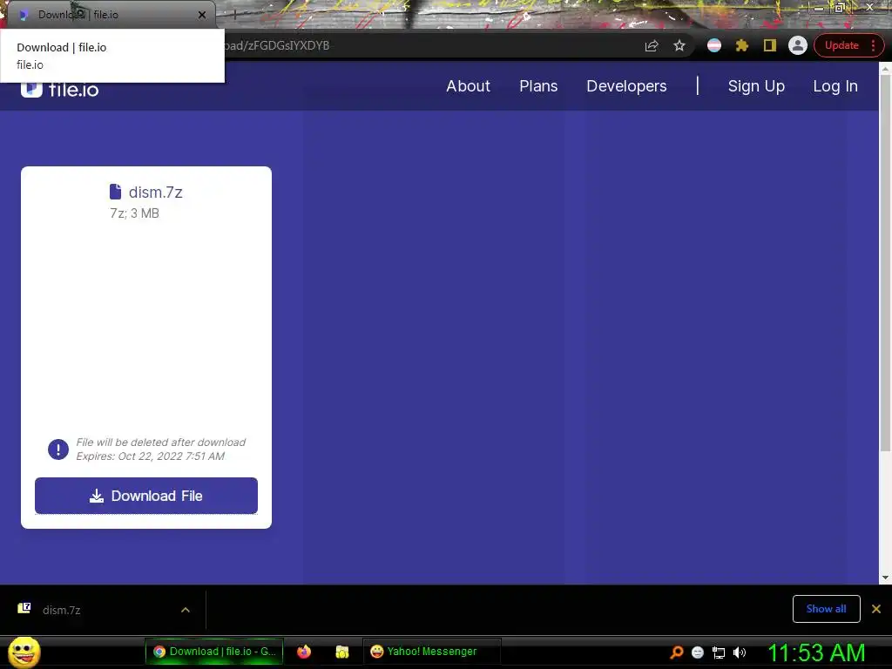Expand the dism.7z download options chevron
Screen dimensions: 892x669
pos(186,610)
